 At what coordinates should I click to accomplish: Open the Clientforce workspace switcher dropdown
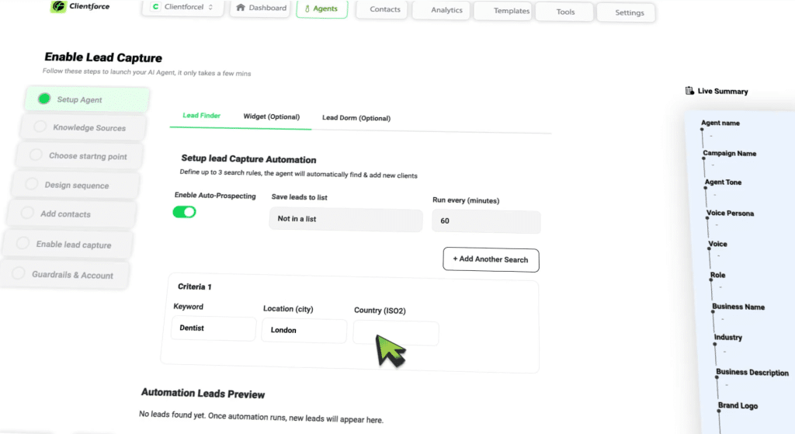[x=183, y=8]
